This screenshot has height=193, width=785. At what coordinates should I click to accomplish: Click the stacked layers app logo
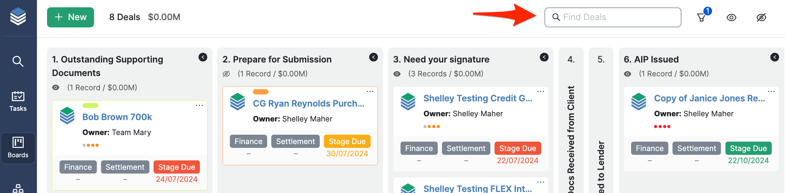pos(18,16)
